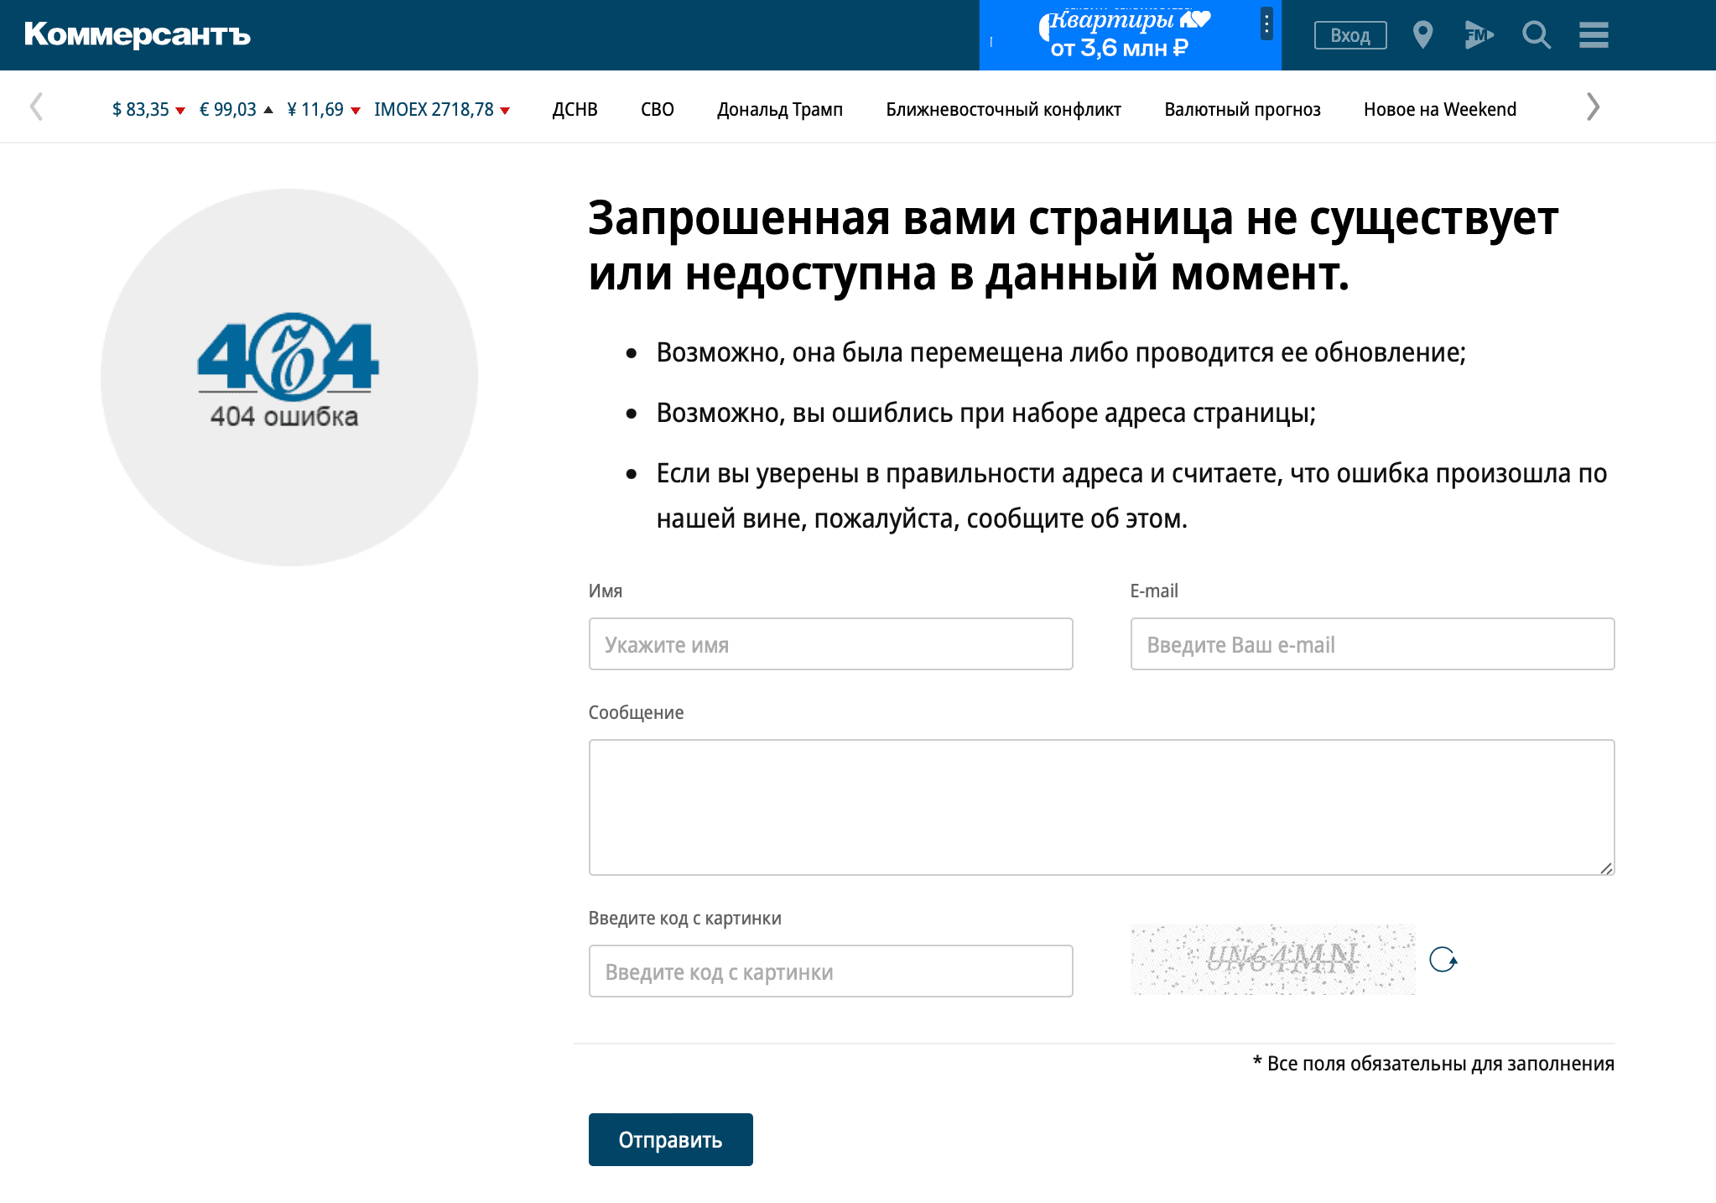
Task: Submit the form with Отправить button
Action: [x=670, y=1139]
